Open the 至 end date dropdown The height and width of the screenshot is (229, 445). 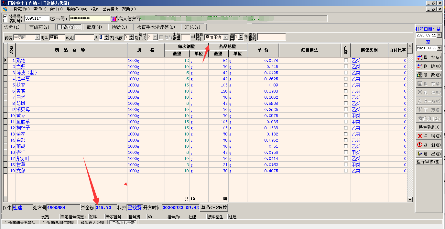coord(439,48)
